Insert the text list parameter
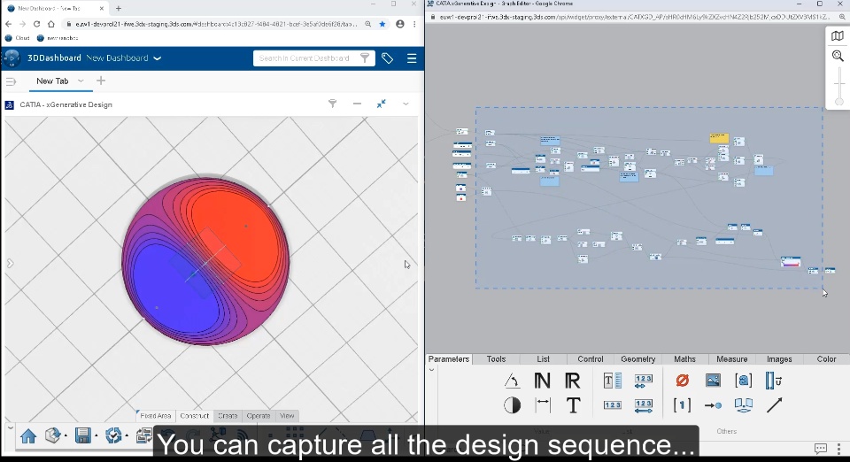 click(613, 381)
